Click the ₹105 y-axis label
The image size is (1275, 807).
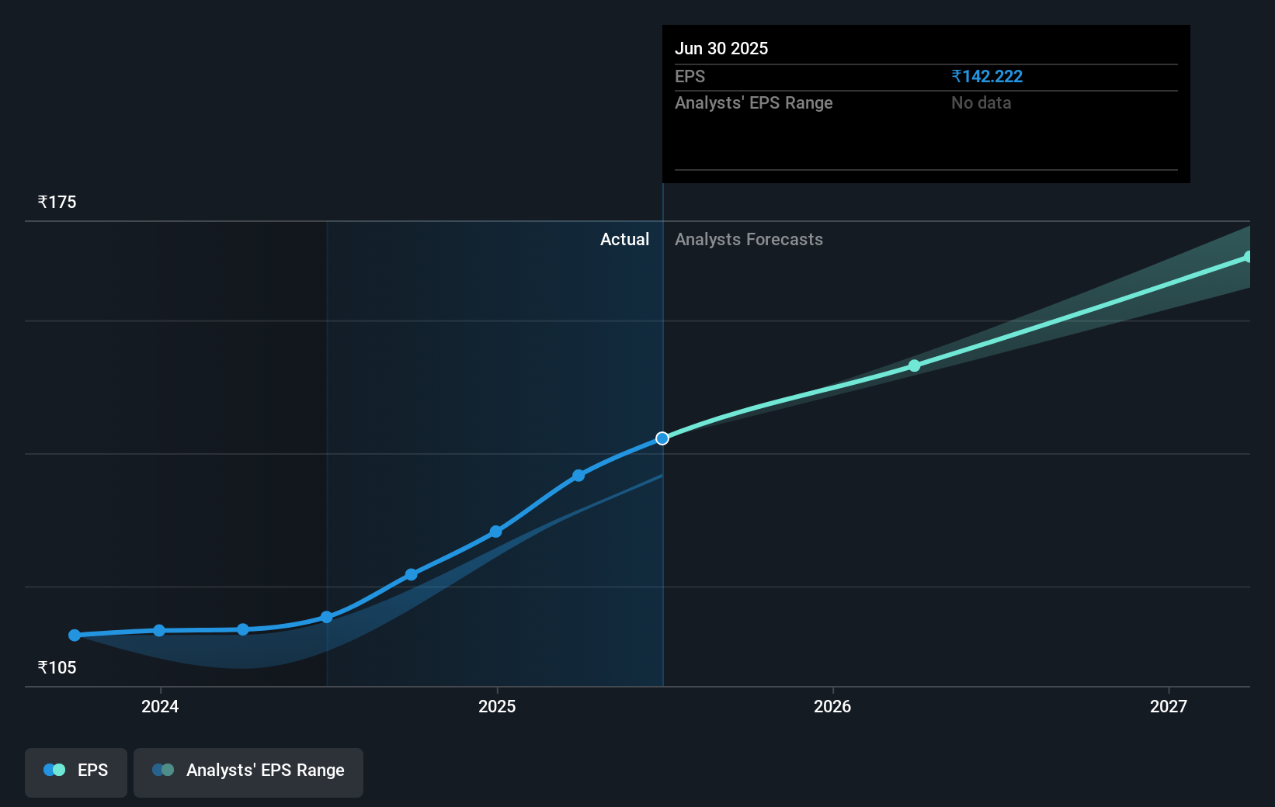pos(57,667)
